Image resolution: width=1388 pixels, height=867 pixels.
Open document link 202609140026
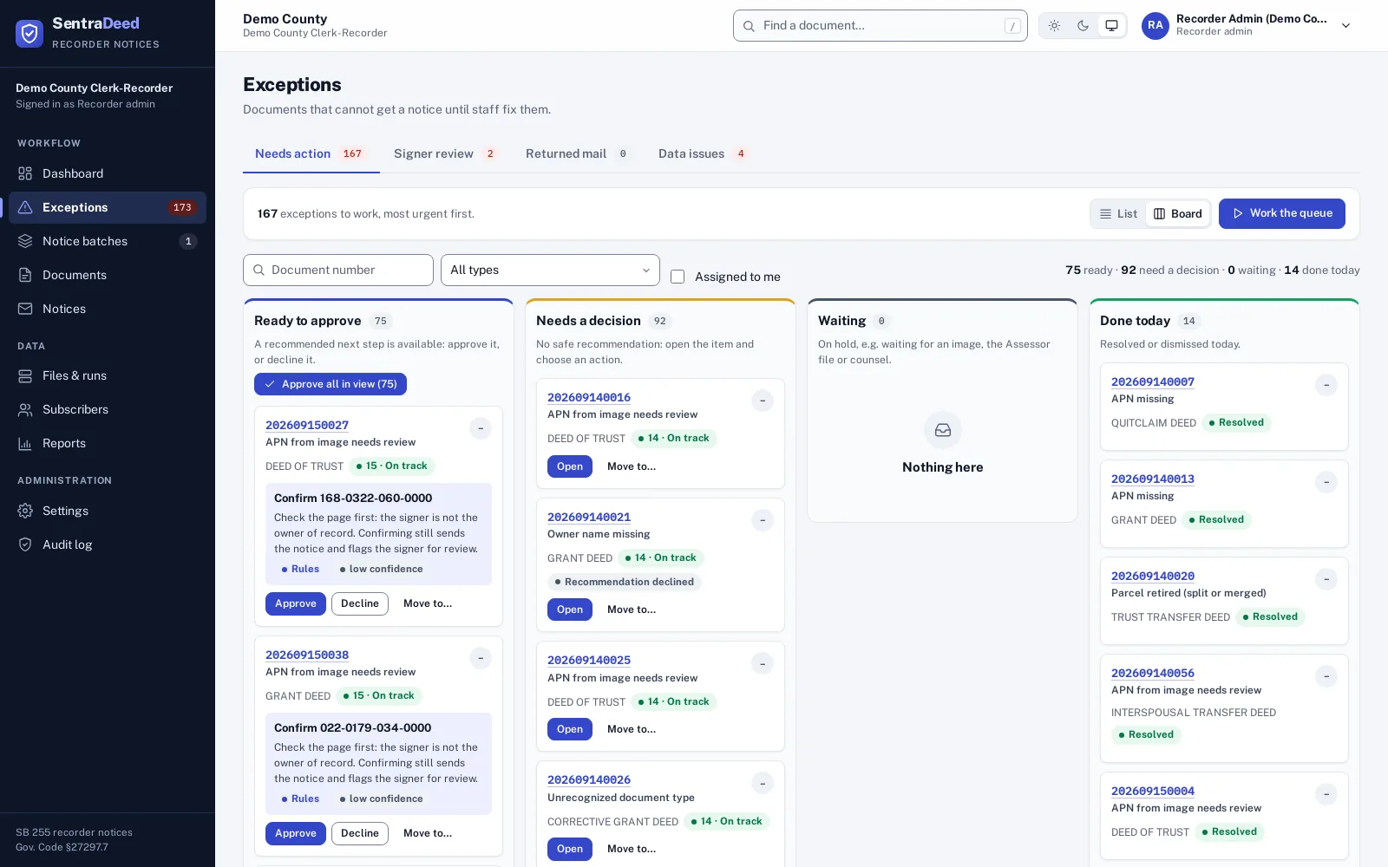[x=589, y=780]
